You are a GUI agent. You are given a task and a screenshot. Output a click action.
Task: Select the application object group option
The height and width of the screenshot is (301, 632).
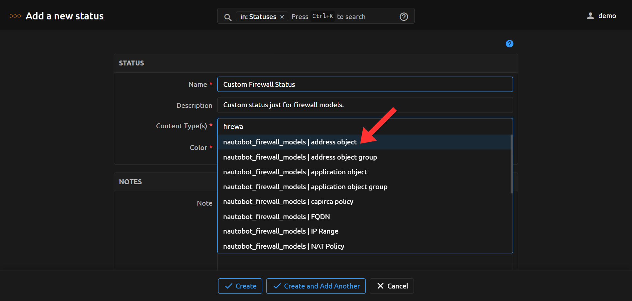point(305,187)
